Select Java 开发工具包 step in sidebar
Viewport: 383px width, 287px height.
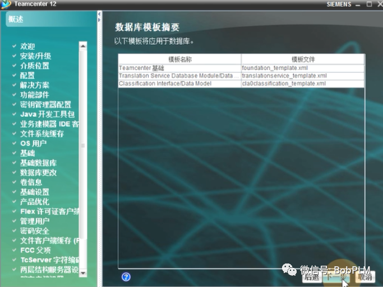(48, 114)
